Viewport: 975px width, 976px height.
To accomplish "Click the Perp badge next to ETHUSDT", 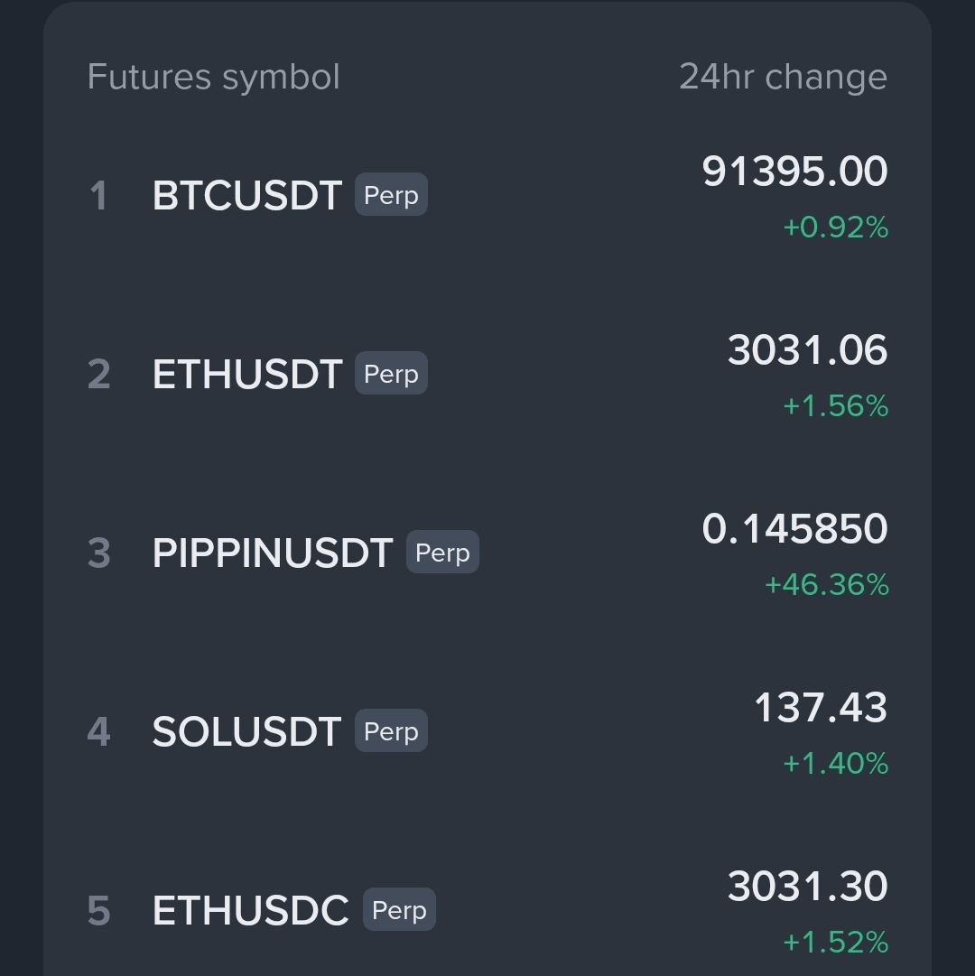I will point(391,374).
